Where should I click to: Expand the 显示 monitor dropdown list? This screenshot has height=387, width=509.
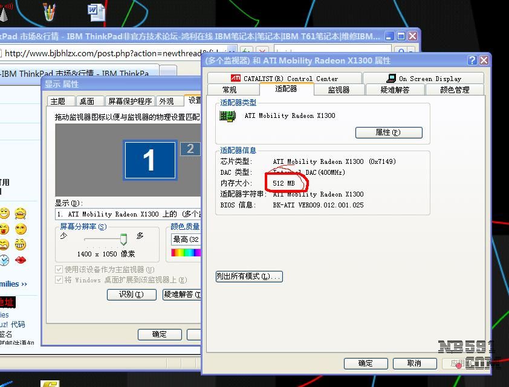pyautogui.click(x=127, y=214)
